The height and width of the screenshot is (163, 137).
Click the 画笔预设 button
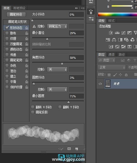point(16,14)
